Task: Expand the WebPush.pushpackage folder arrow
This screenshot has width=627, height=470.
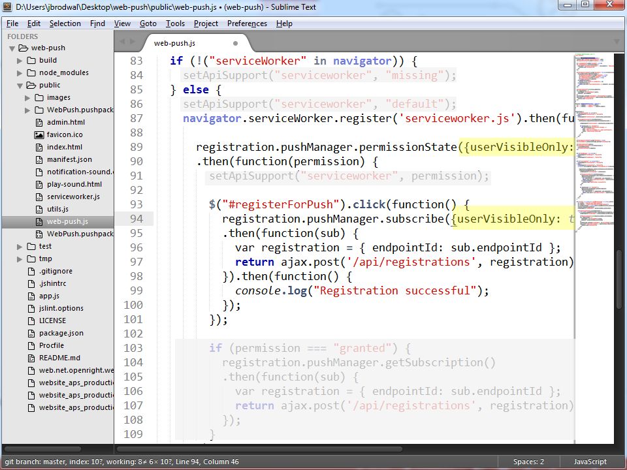Action: (27, 110)
